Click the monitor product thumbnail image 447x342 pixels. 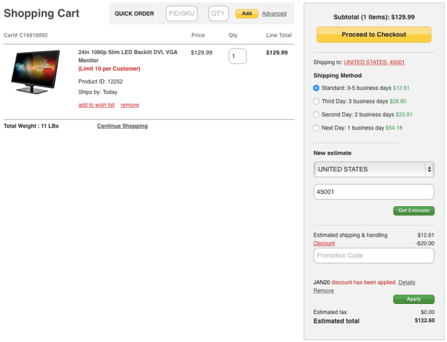coord(35,72)
